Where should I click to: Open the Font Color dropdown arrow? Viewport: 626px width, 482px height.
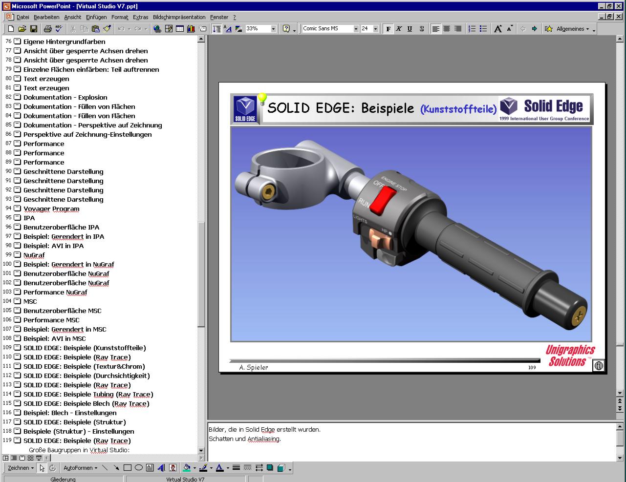tap(228, 468)
